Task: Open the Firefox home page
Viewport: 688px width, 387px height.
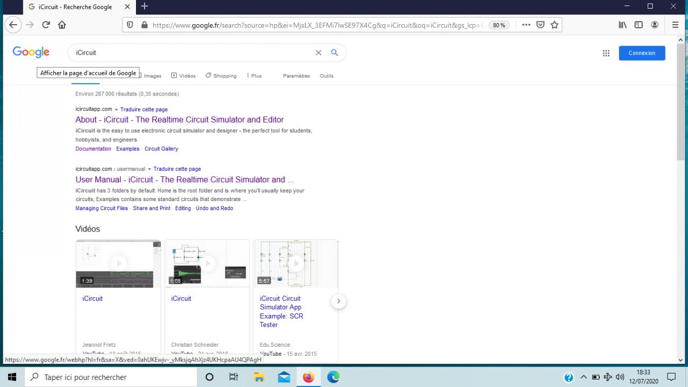Action: (x=62, y=25)
